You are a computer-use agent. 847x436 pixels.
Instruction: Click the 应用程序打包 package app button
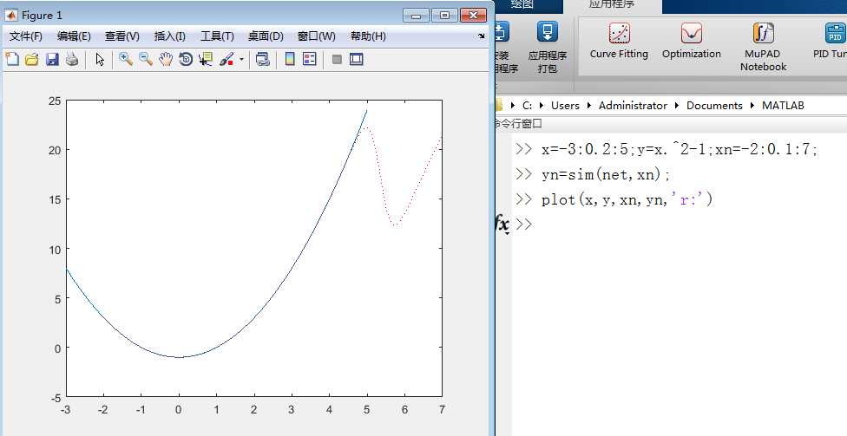(548, 48)
